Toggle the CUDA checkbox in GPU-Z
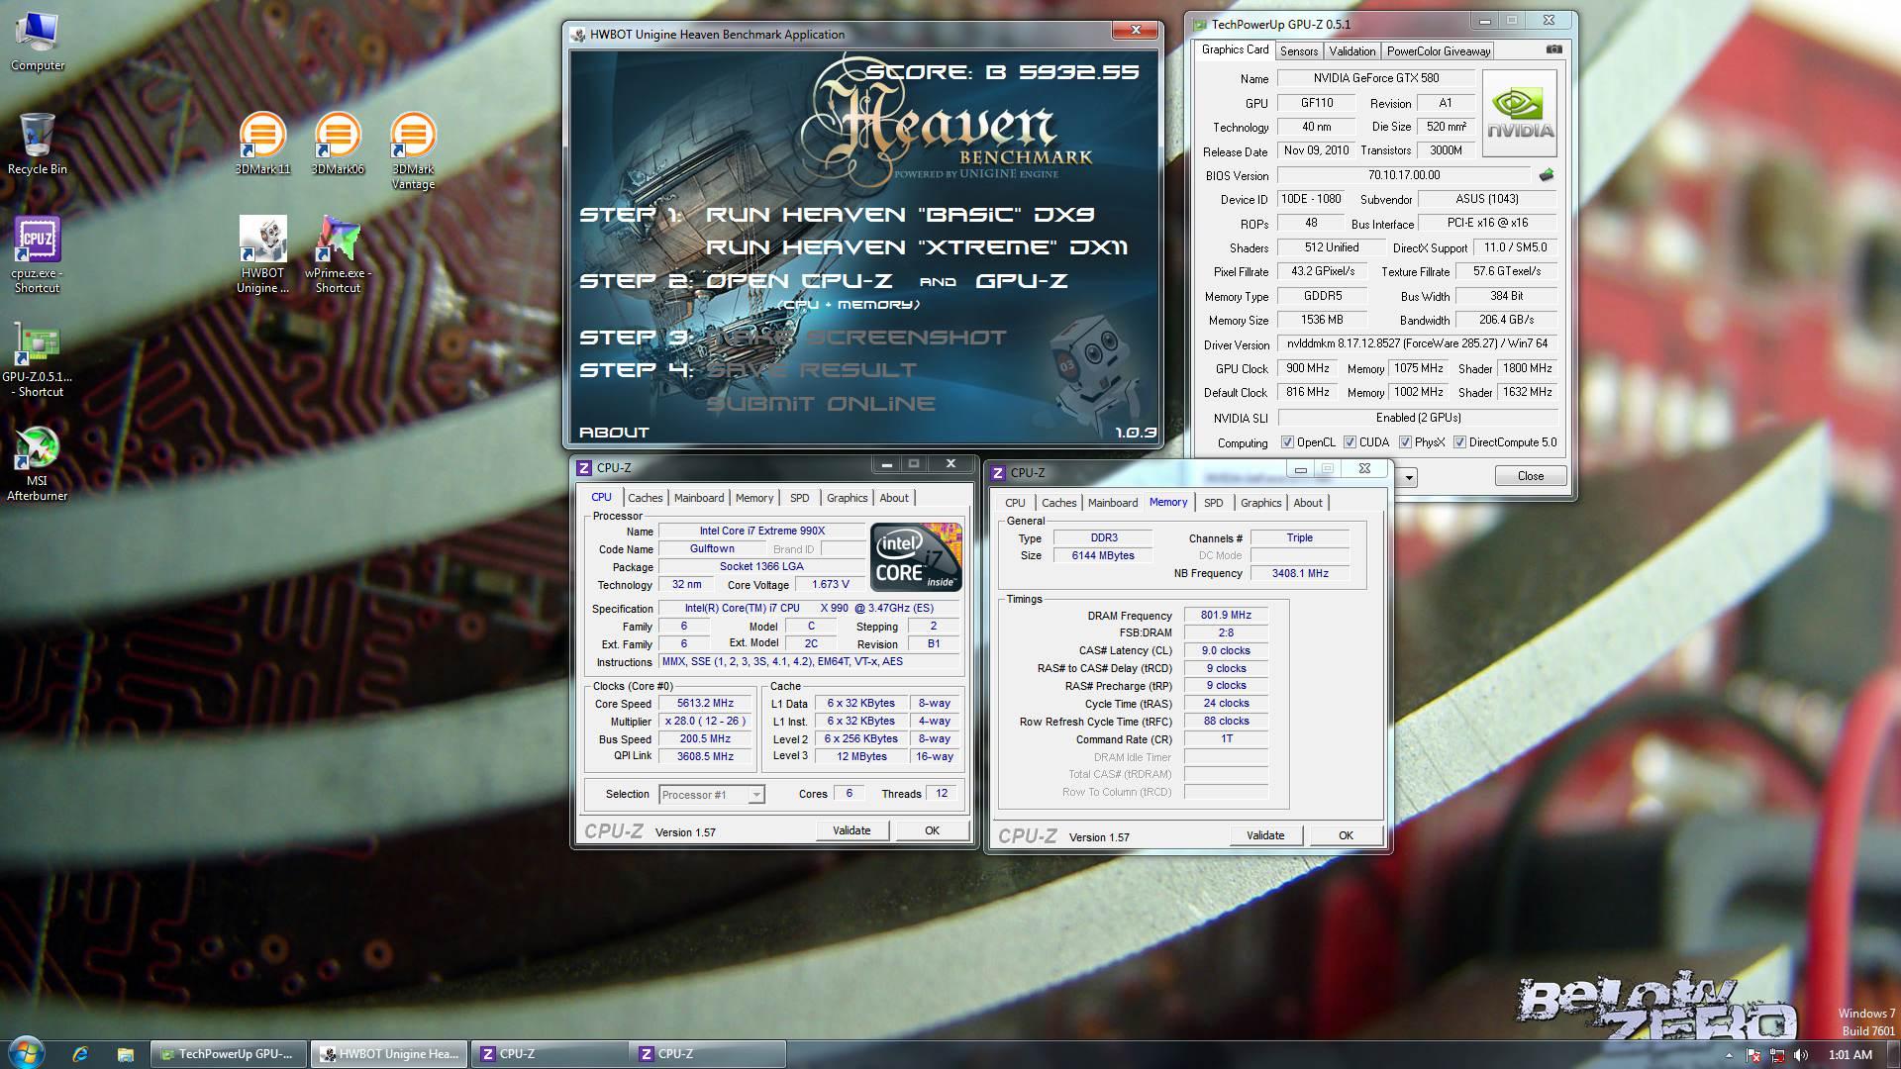The image size is (1901, 1069). point(1350,442)
